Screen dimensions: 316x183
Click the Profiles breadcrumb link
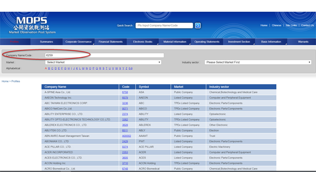[x=16, y=81]
